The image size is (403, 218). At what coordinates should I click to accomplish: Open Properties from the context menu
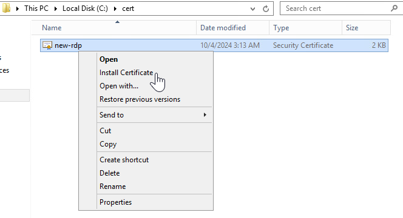[115, 202]
